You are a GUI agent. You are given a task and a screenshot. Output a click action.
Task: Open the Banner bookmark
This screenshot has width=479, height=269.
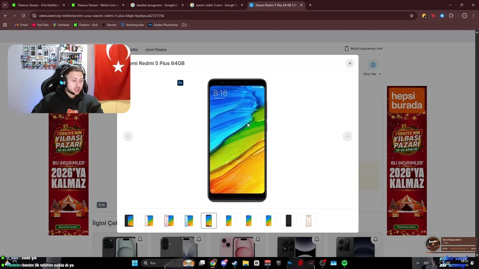(109, 25)
